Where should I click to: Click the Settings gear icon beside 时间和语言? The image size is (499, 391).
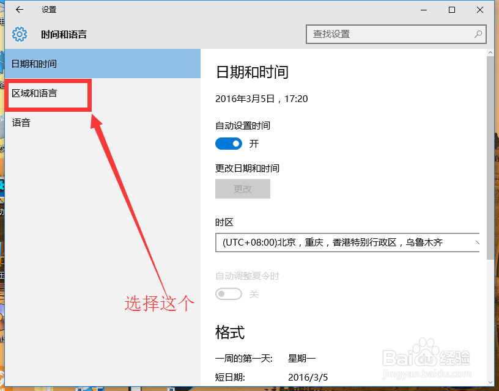click(x=19, y=34)
